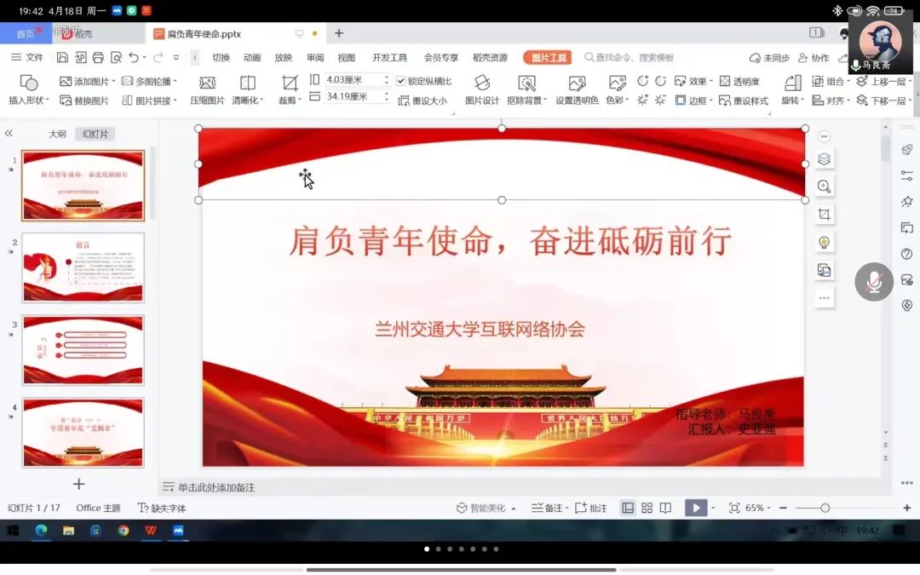Click Transparency (透明度) tool
The width and height of the screenshot is (920, 575).
[739, 81]
